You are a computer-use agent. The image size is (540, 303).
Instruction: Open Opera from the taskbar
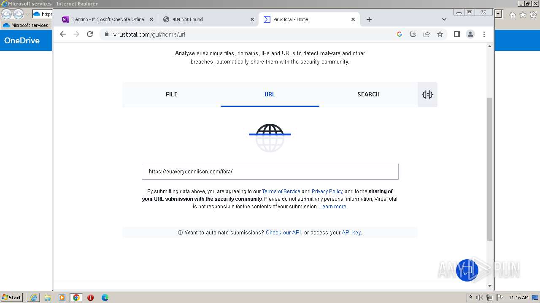(x=91, y=298)
